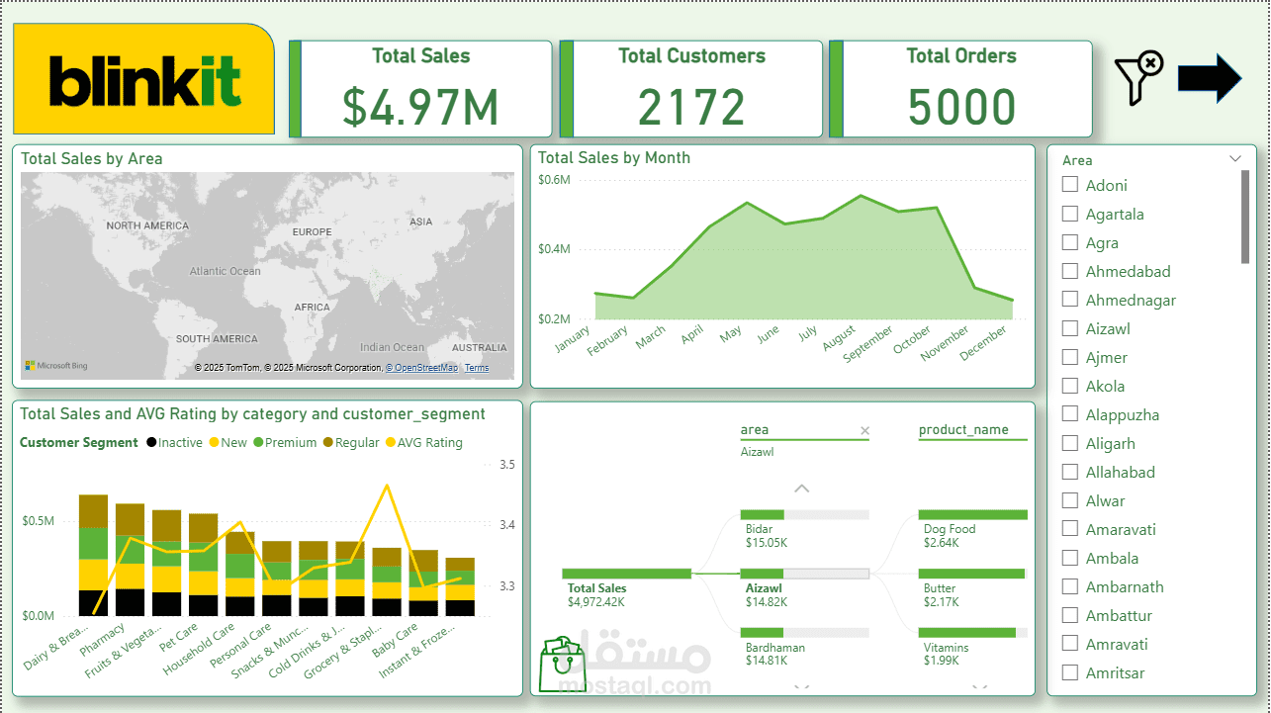This screenshot has height=713, width=1271.
Task: Check the Agartala checkbox
Action: pyautogui.click(x=1069, y=213)
